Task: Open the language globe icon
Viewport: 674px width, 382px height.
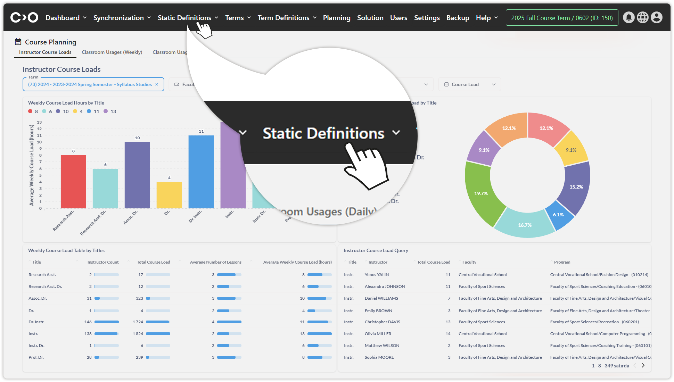Action: pos(642,17)
